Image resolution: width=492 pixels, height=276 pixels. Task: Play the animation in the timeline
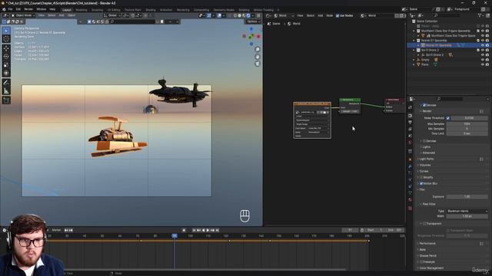click(x=208, y=230)
